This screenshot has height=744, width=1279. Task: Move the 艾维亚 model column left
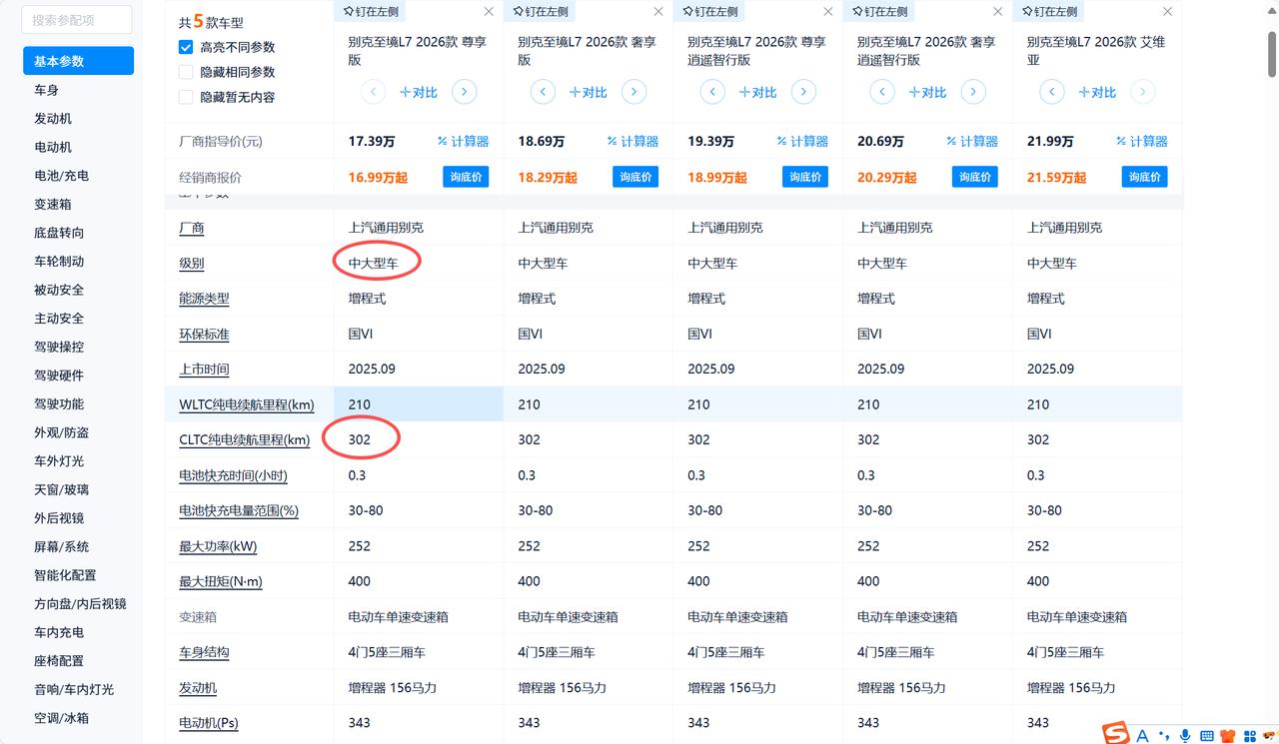(1052, 93)
